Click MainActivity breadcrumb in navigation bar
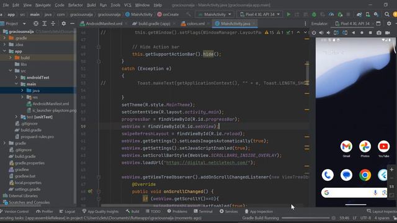397x223 pixels. tap(139, 14)
